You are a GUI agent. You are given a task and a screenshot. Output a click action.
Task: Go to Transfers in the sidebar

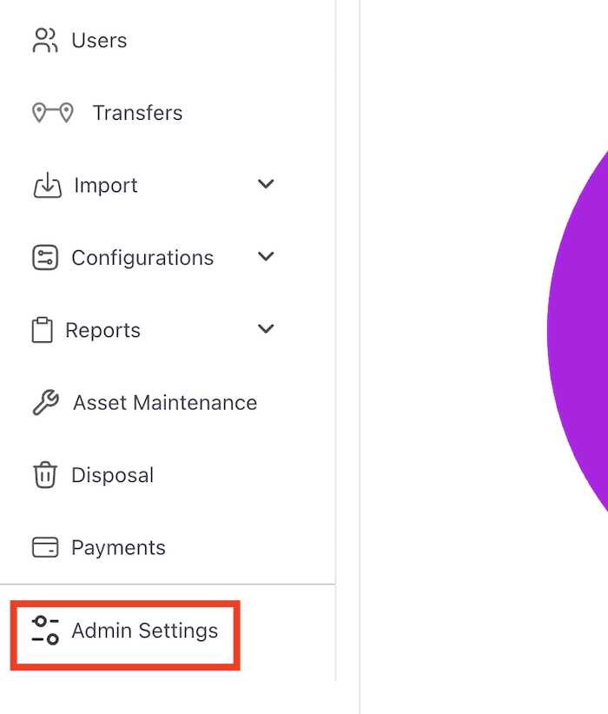pos(137,113)
